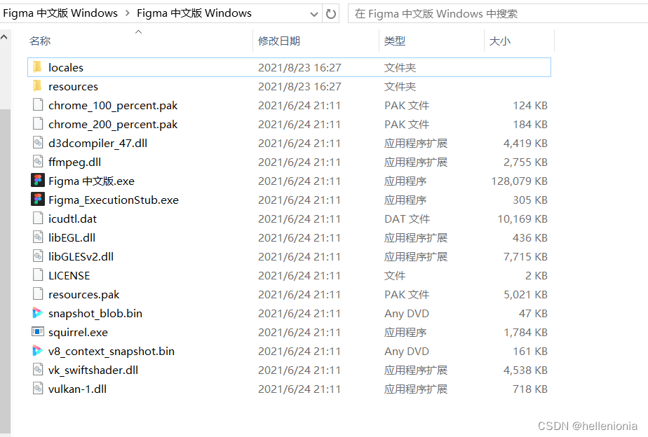Click the d3dcompiler_47.dll file icon
Screen dimensions: 648x437
click(x=38, y=143)
